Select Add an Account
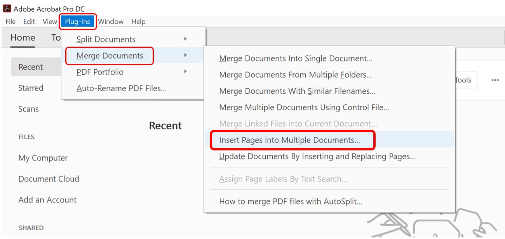Image resolution: width=505 pixels, height=239 pixels. [47, 200]
